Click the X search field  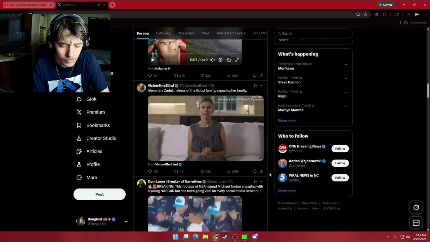pyautogui.click(x=313, y=33)
